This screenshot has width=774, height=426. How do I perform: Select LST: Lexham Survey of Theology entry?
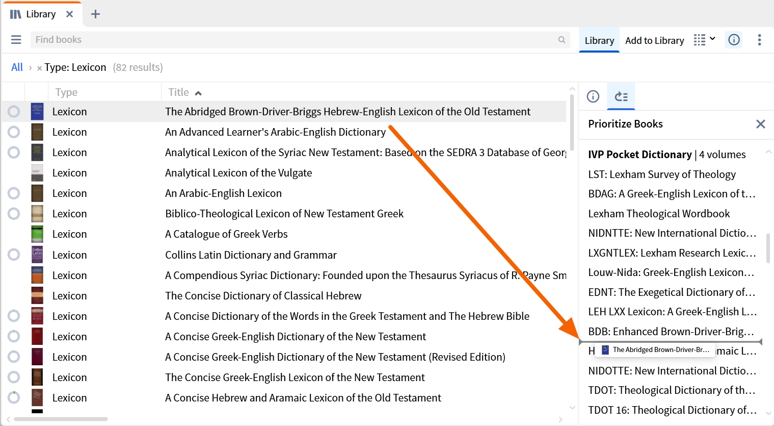coord(662,174)
